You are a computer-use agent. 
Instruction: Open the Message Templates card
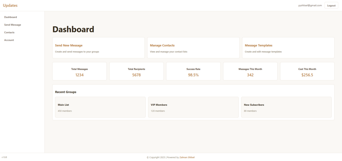coord(288,48)
